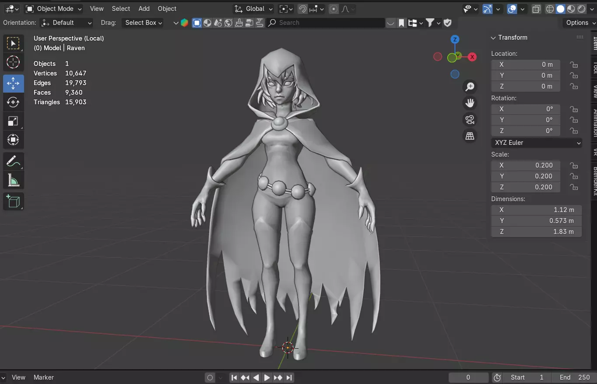
Task: Open Global transform orientation dropdown
Action: tap(253, 9)
